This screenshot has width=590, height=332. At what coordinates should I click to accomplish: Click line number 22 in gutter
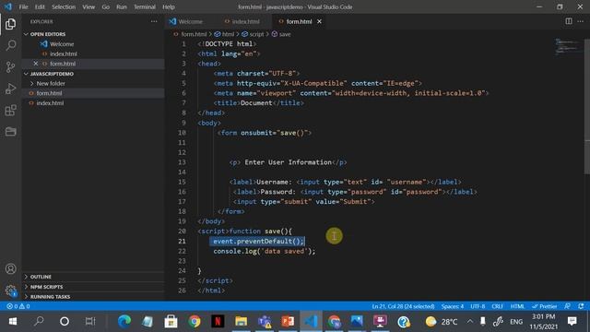[x=182, y=251]
